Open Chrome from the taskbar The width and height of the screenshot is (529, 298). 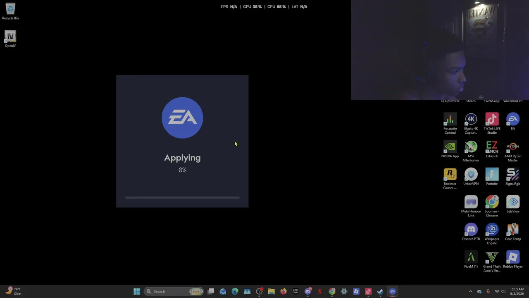tap(332, 291)
